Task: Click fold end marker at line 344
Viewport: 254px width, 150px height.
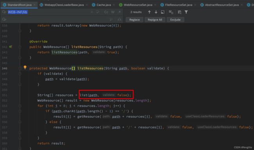Action: 20,58
